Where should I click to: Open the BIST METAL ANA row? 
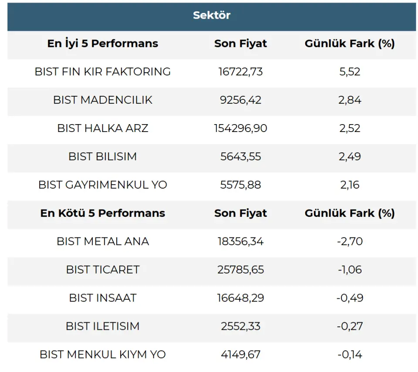[103, 241]
